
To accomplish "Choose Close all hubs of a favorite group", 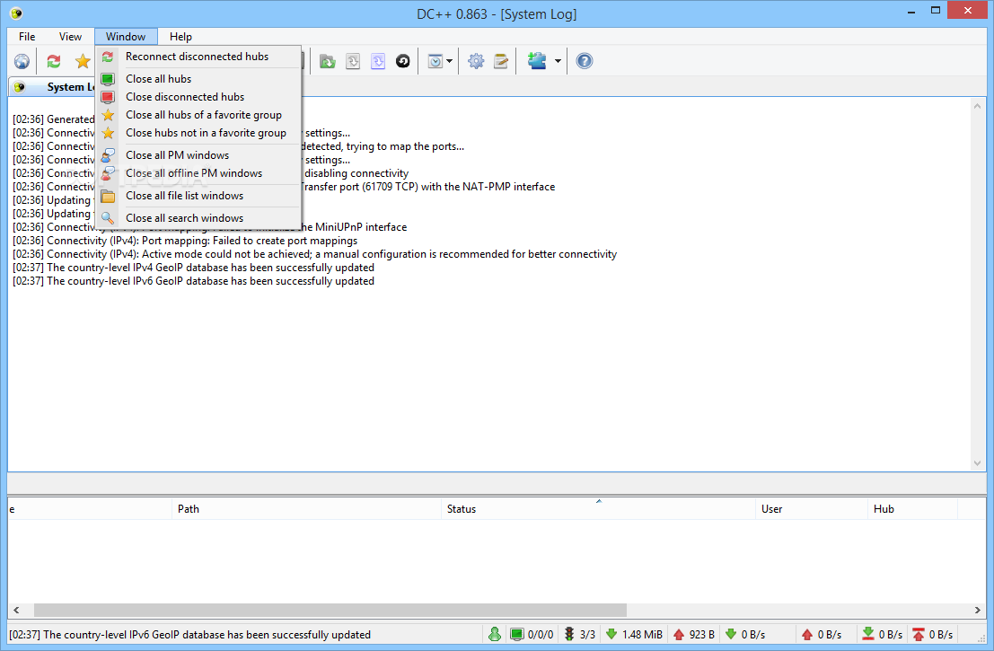I will pyautogui.click(x=198, y=115).
